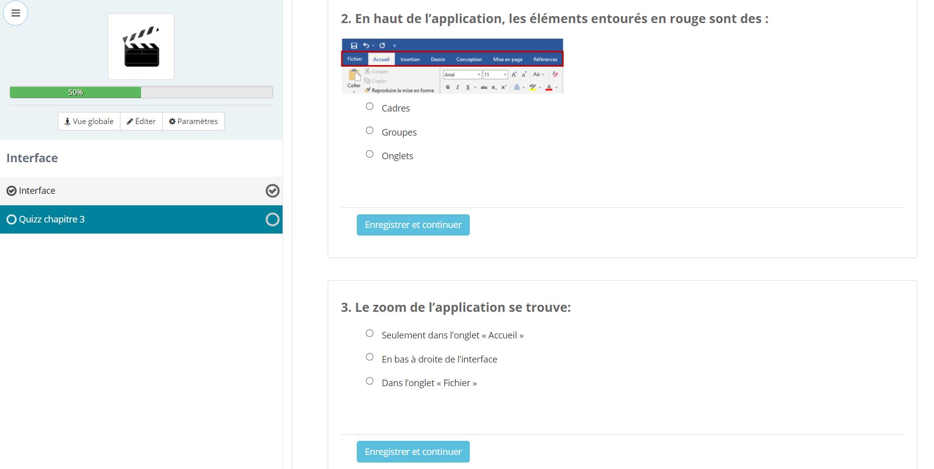This screenshot has width=934, height=469.
Task: Click the Éditer button
Action: pos(141,121)
